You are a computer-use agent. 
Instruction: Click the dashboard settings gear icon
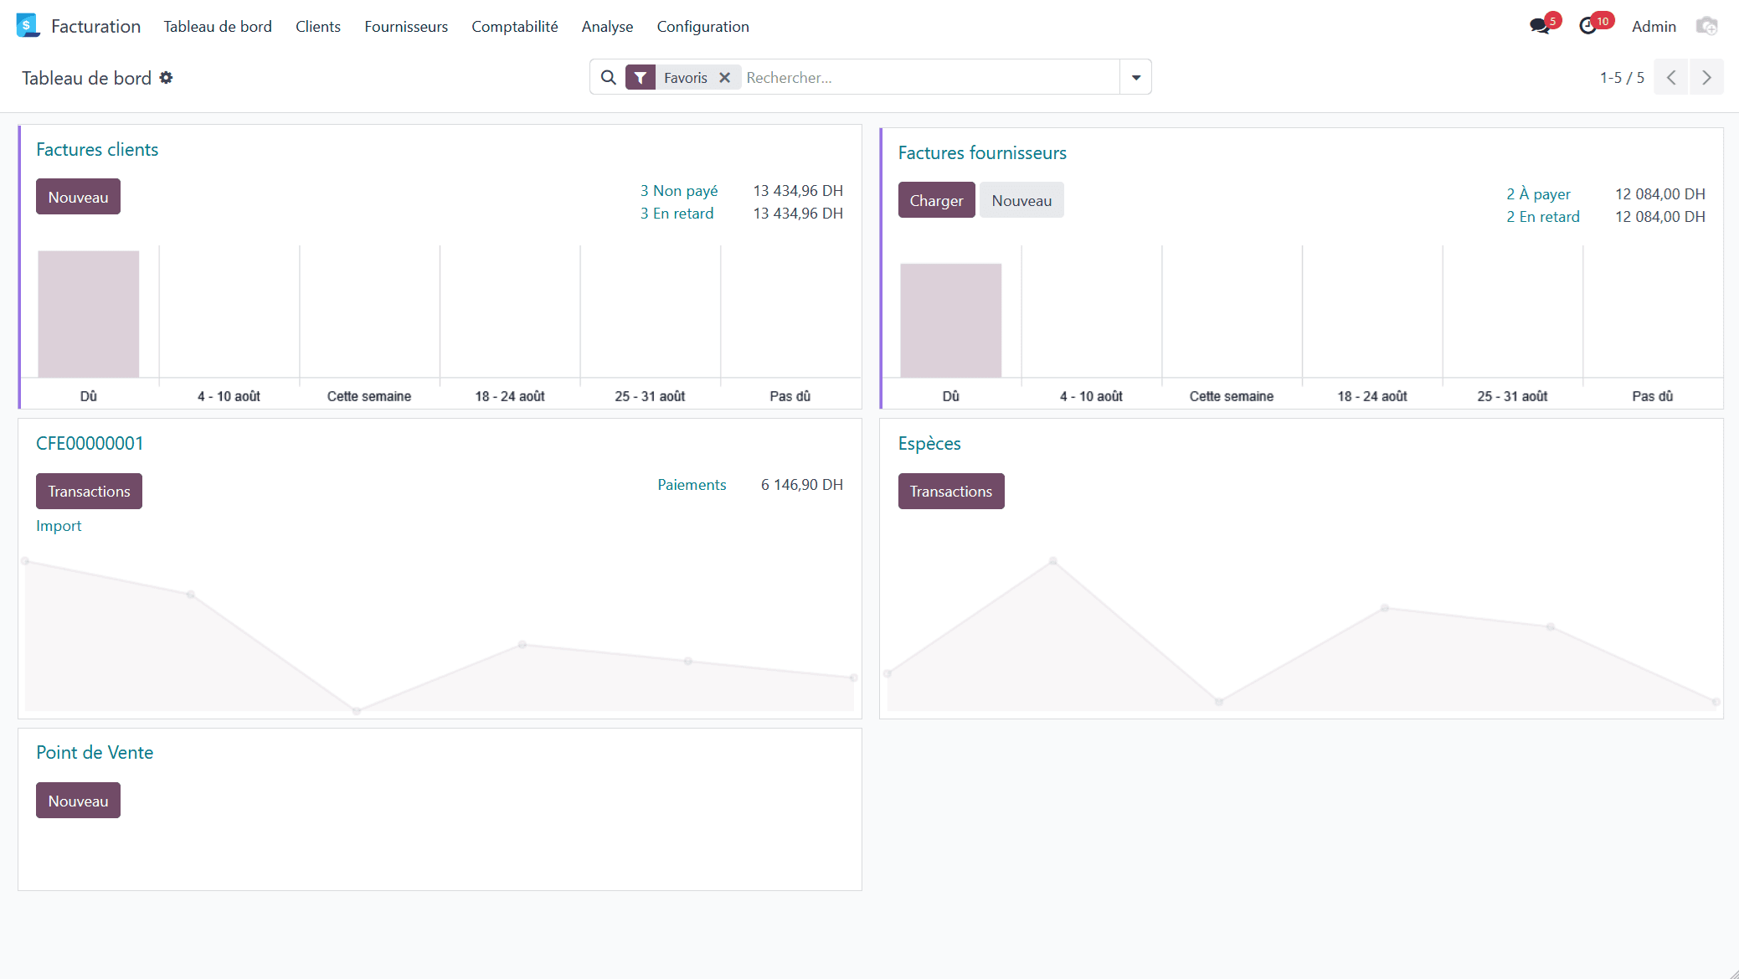pos(167,78)
